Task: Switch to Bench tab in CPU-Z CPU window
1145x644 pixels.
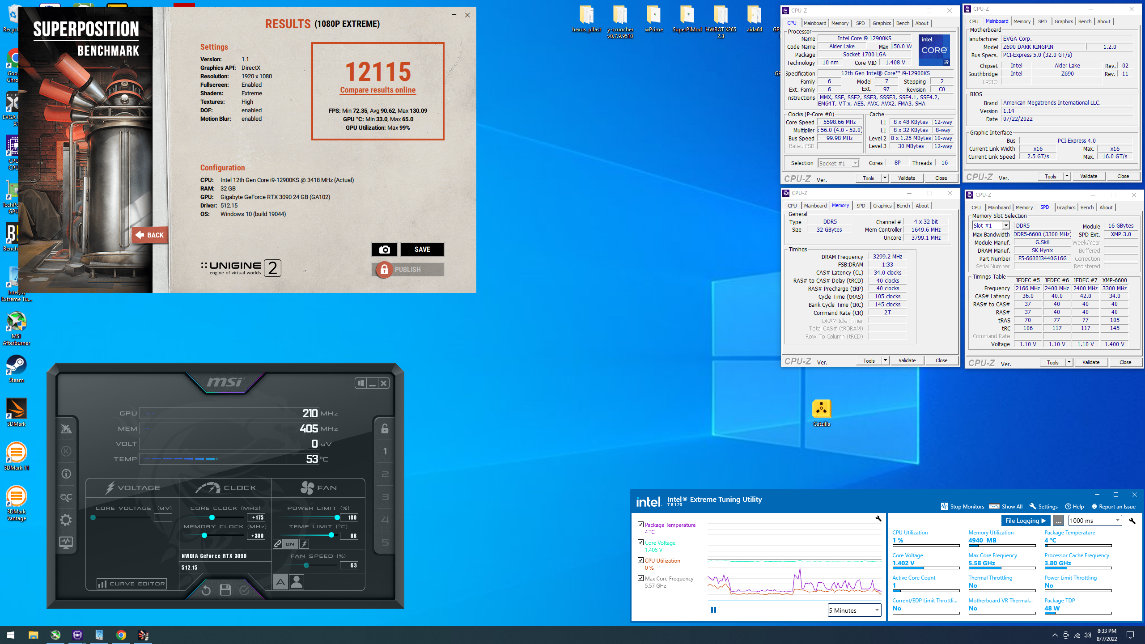Action: 903,23
